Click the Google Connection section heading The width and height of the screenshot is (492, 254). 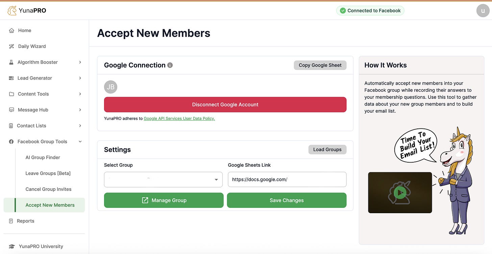point(135,65)
